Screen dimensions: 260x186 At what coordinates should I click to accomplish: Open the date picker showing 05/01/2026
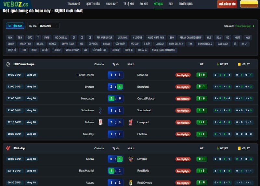click(48, 26)
